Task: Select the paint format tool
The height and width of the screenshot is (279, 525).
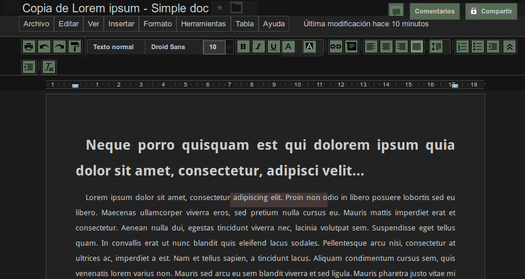Action: click(x=74, y=47)
